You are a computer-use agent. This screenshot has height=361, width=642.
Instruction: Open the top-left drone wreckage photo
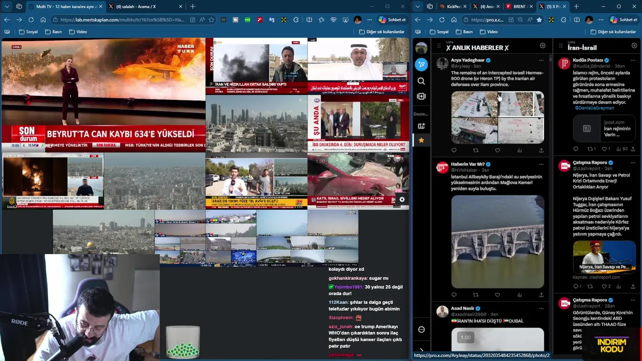click(474, 104)
